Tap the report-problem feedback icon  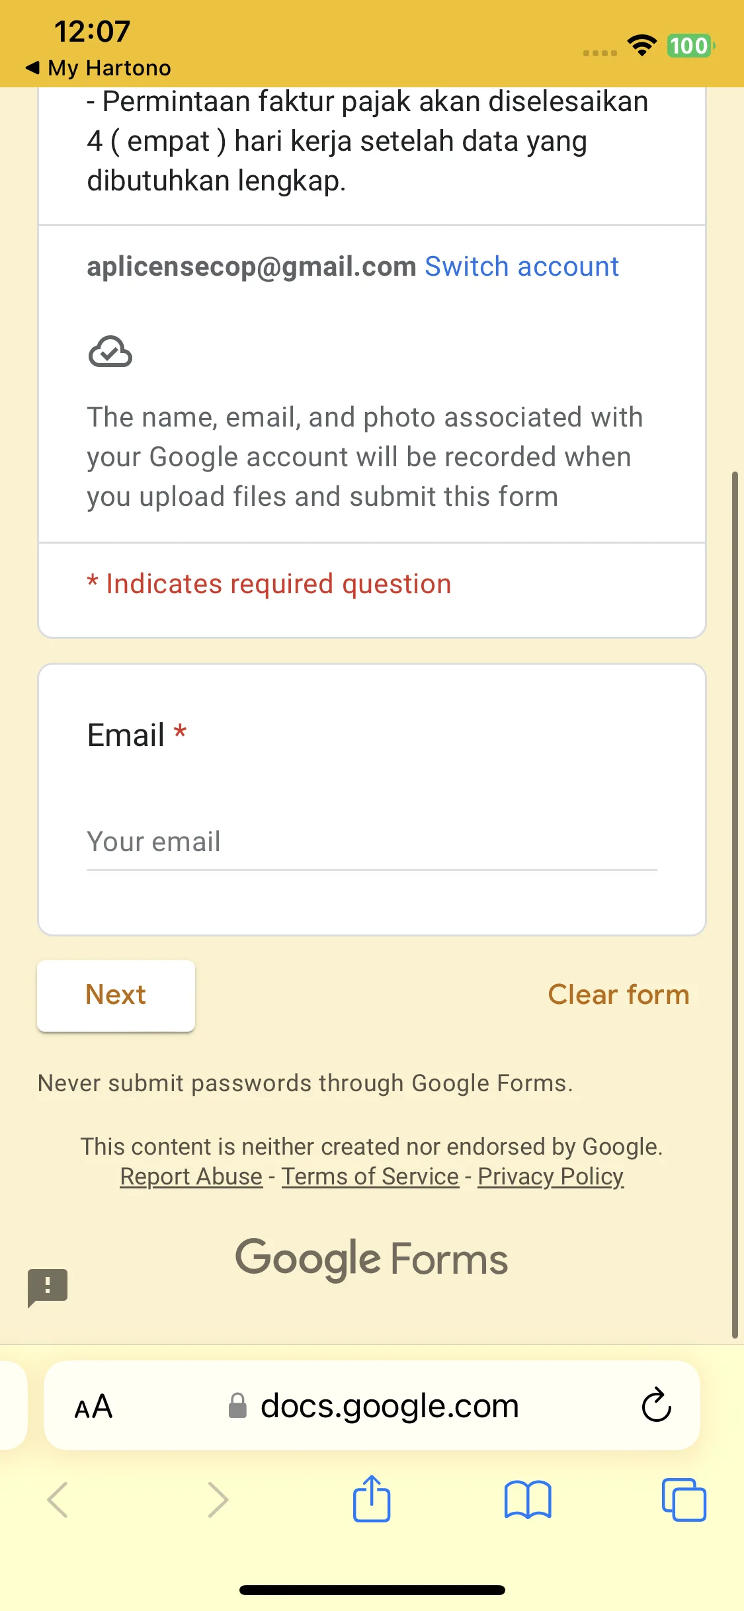tap(48, 1288)
